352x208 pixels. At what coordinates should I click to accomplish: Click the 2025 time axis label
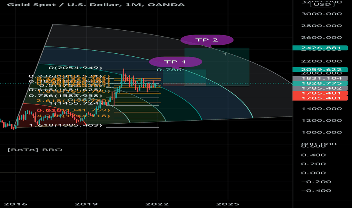[228, 204]
